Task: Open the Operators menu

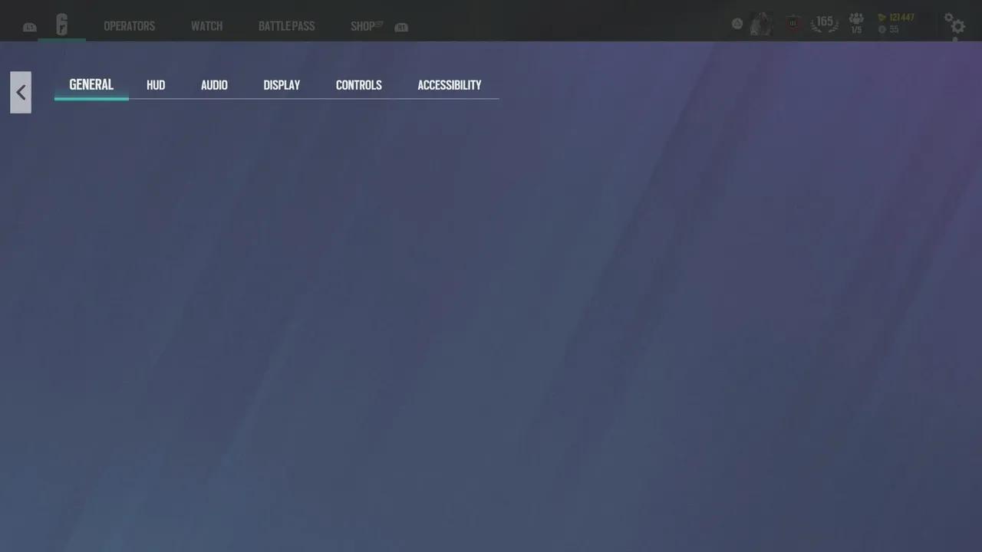Action: click(x=130, y=26)
